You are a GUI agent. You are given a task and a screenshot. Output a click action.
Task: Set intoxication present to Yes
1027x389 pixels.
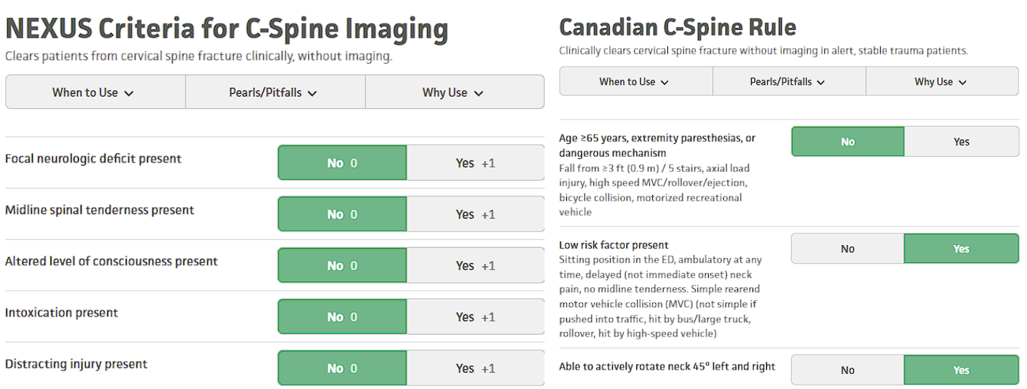click(475, 317)
